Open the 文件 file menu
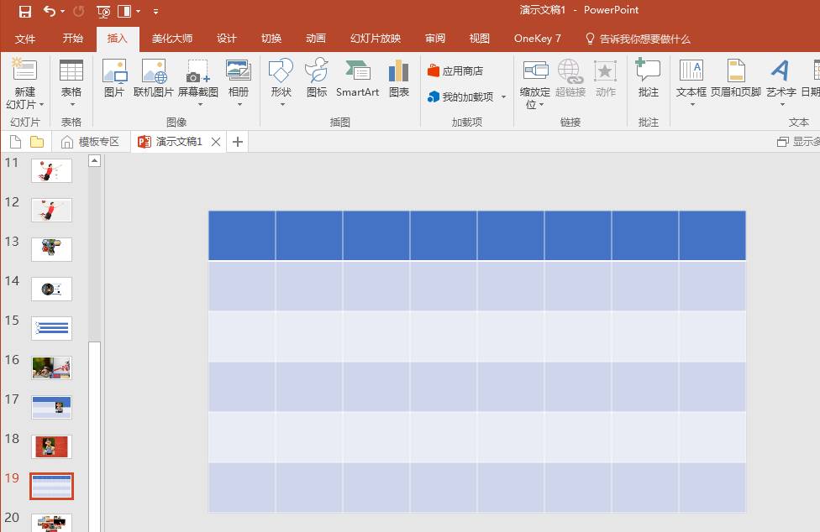This screenshot has height=532, width=820. click(25, 39)
